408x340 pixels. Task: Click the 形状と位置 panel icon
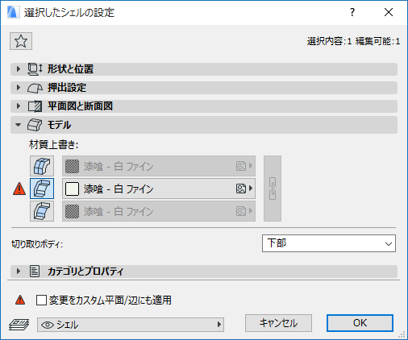[x=35, y=69]
